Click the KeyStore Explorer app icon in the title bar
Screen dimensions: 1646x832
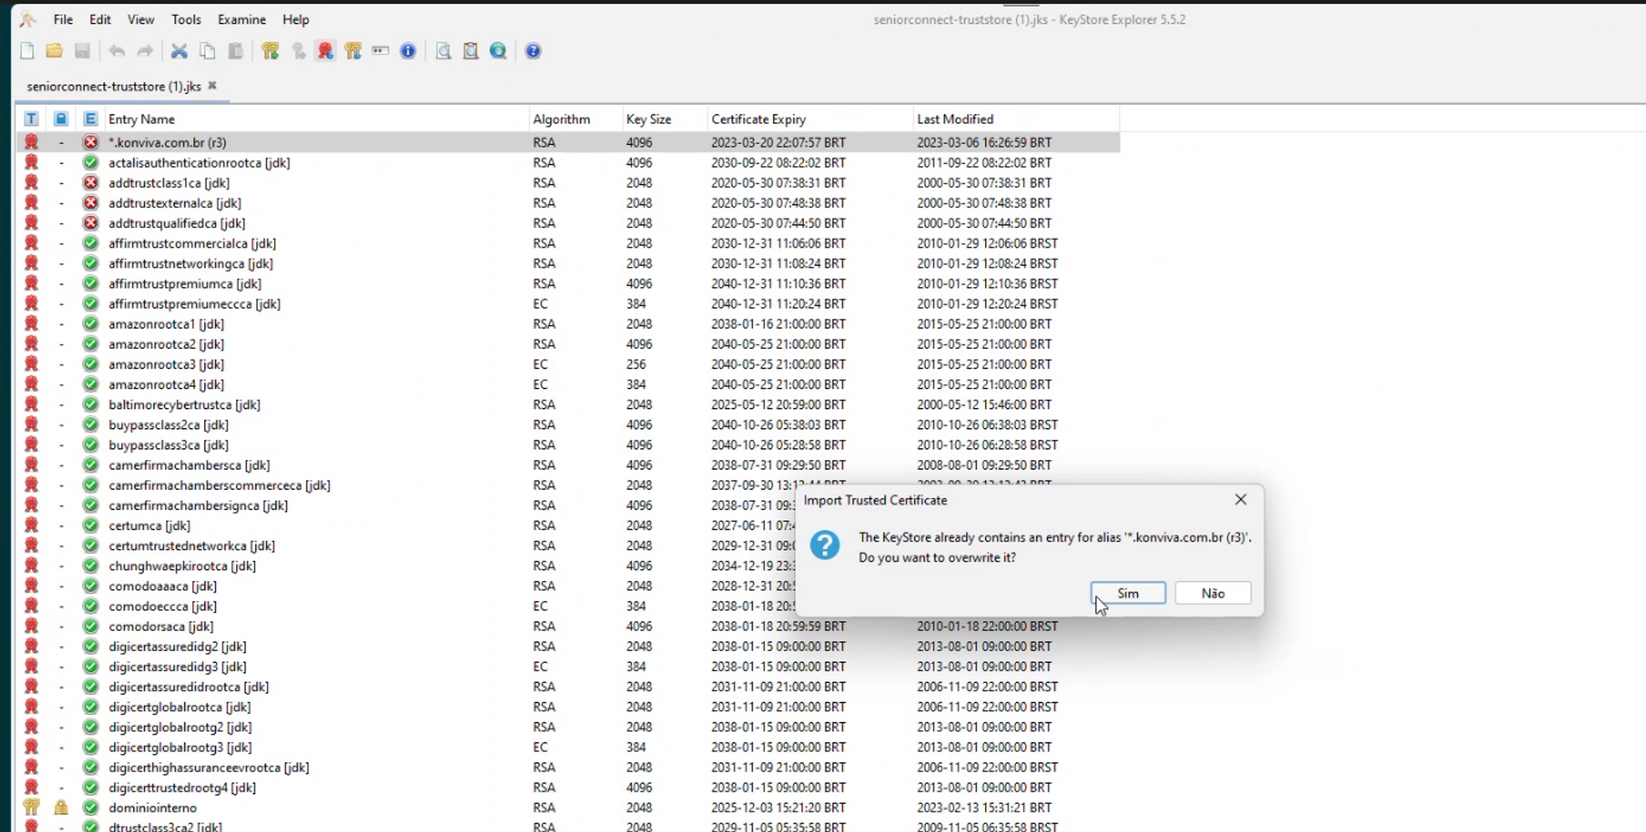(x=28, y=19)
